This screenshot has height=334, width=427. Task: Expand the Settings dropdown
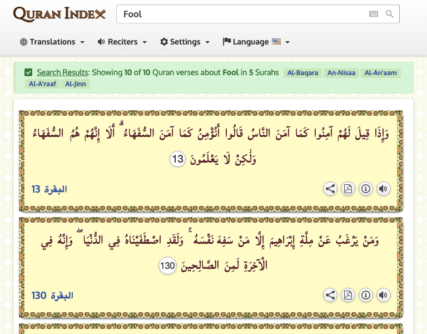tap(185, 42)
